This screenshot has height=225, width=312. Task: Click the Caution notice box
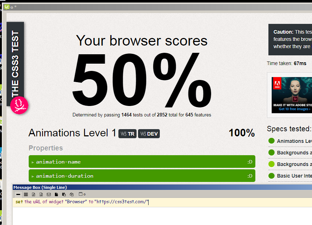tap(290, 40)
